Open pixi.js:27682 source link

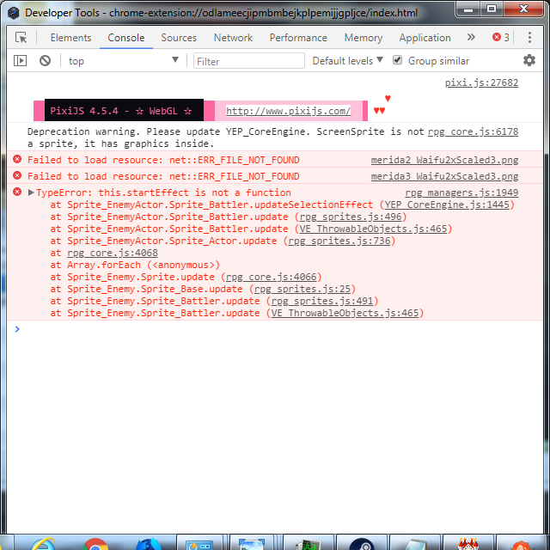pos(481,82)
